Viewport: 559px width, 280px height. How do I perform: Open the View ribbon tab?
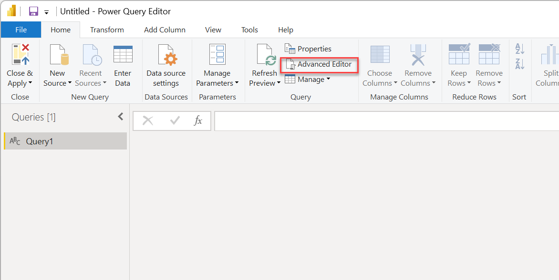coord(213,30)
